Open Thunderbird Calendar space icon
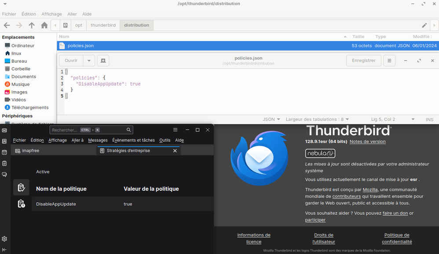Image resolution: width=439 pixels, height=254 pixels. point(4,152)
